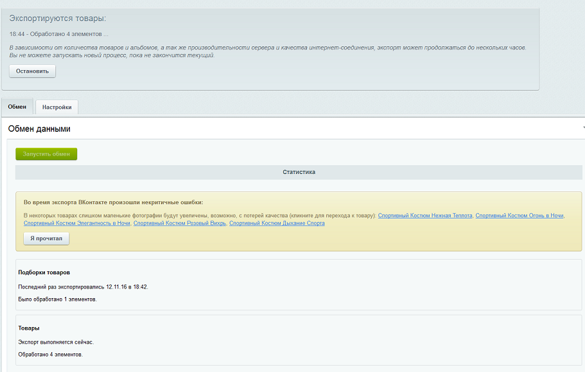The height and width of the screenshot is (372, 585).
Task: Click the 18:44 processed elements status line
Action: click(x=58, y=33)
